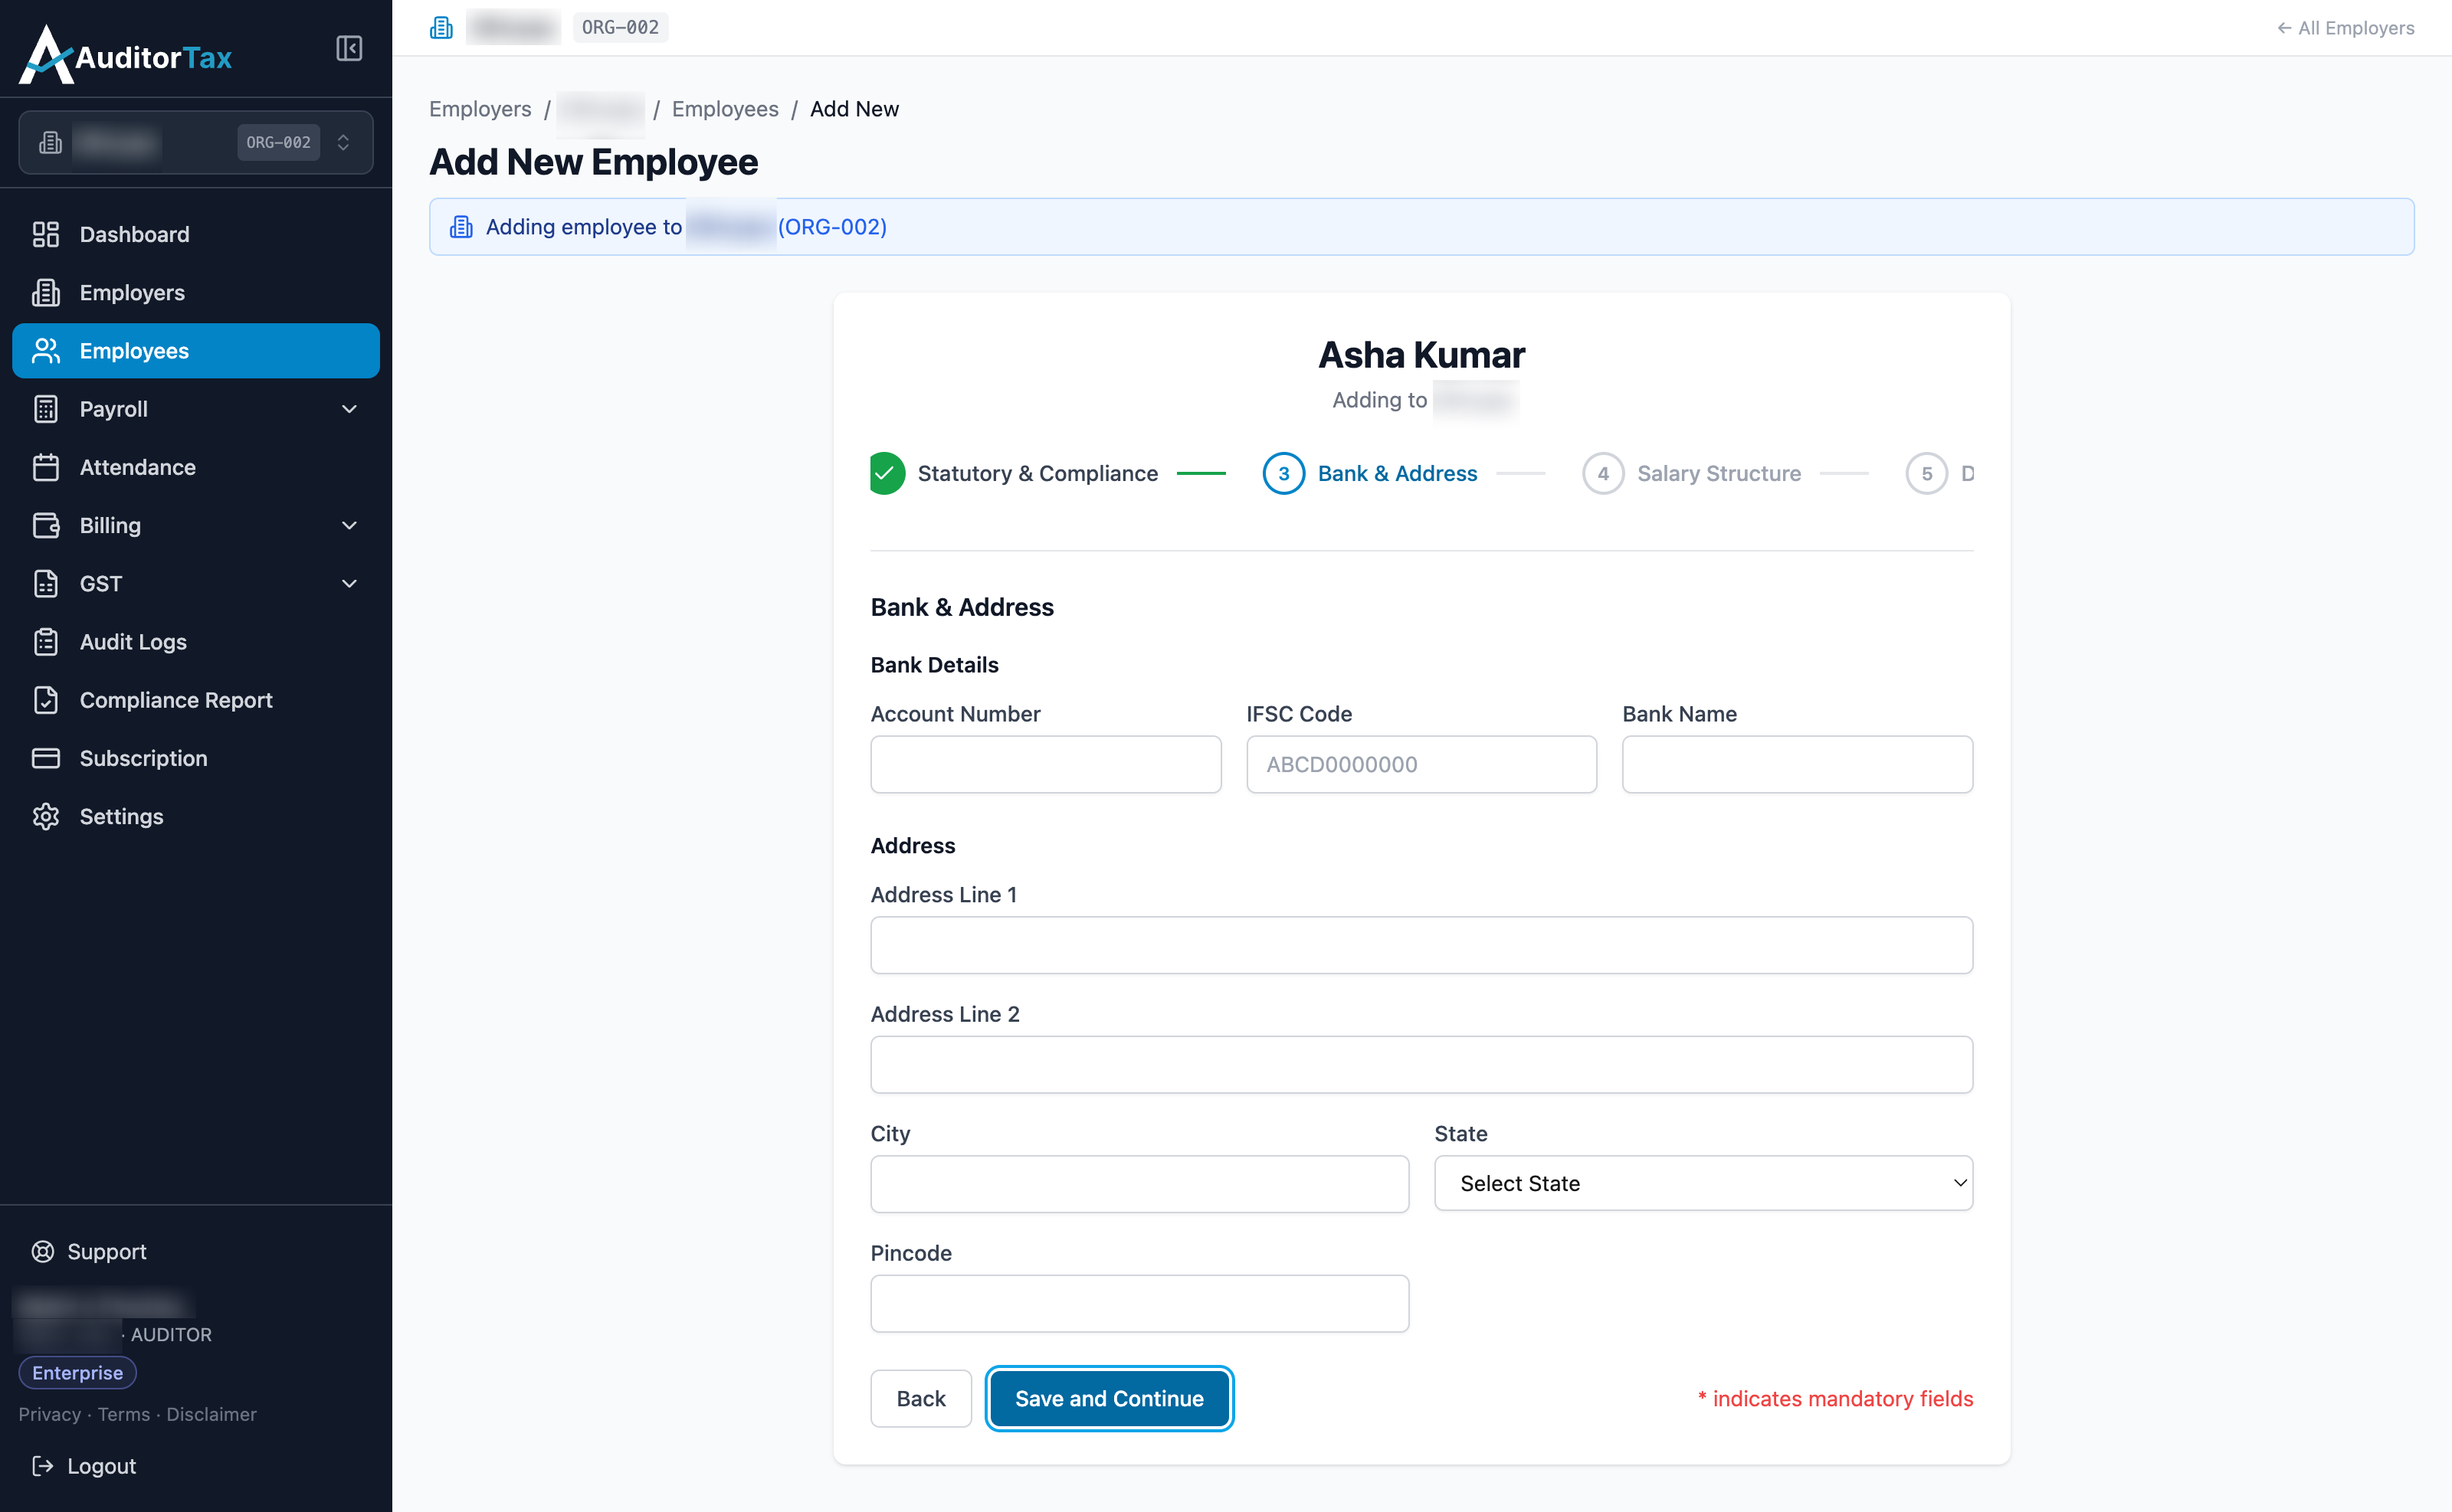Click the AuditorTax logo
The image size is (2452, 1512).
(125, 54)
